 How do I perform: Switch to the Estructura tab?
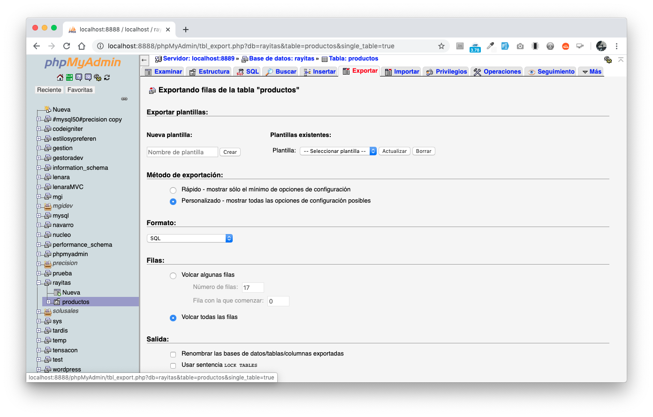(x=209, y=72)
